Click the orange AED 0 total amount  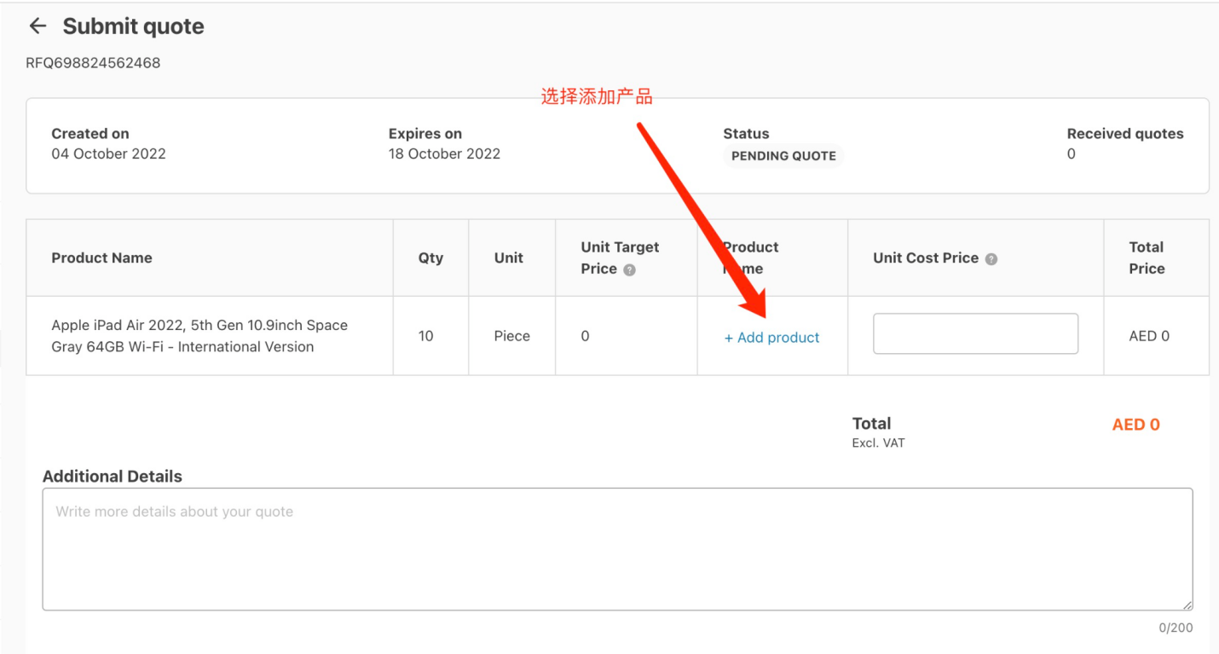coord(1135,425)
